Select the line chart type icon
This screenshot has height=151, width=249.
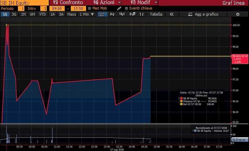pyautogui.click(x=103, y=15)
